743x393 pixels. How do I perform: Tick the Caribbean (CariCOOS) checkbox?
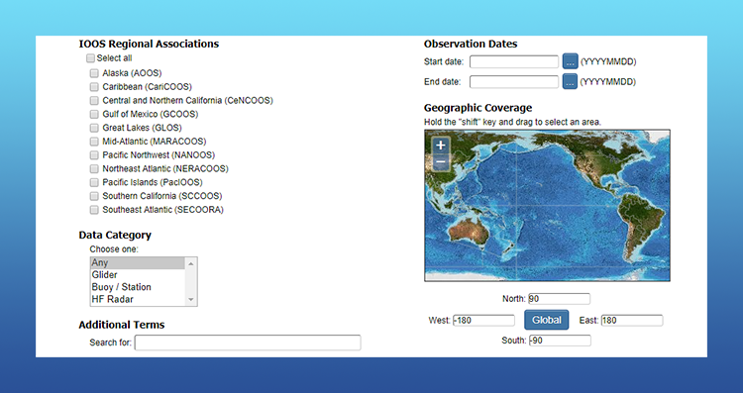(94, 87)
